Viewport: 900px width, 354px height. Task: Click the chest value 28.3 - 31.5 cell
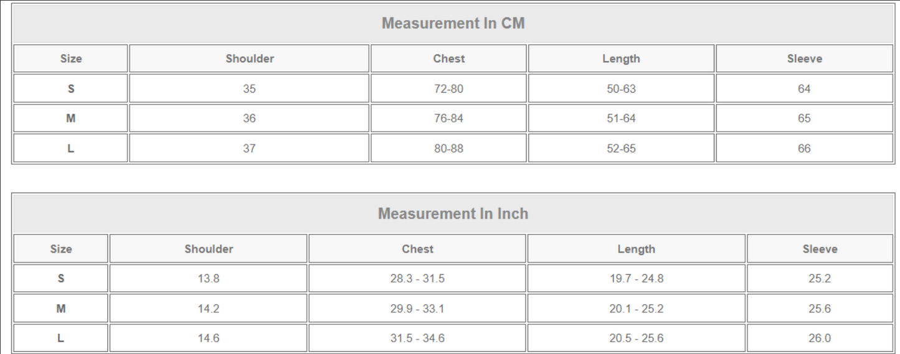tap(417, 279)
